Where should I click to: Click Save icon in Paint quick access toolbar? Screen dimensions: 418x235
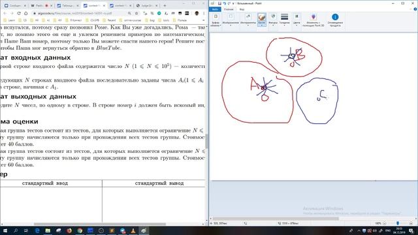tap(219, 3)
